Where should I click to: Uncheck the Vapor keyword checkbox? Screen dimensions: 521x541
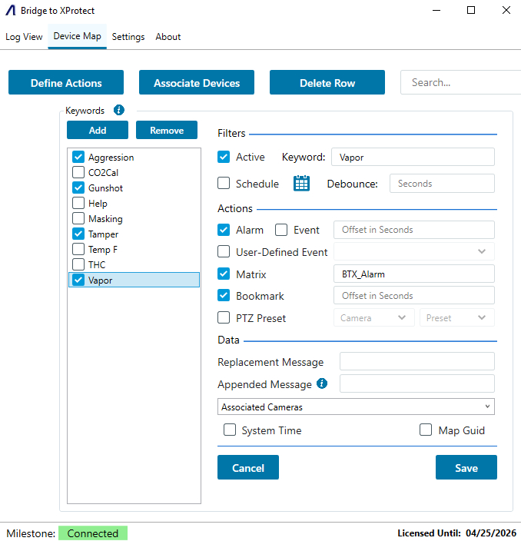click(78, 280)
